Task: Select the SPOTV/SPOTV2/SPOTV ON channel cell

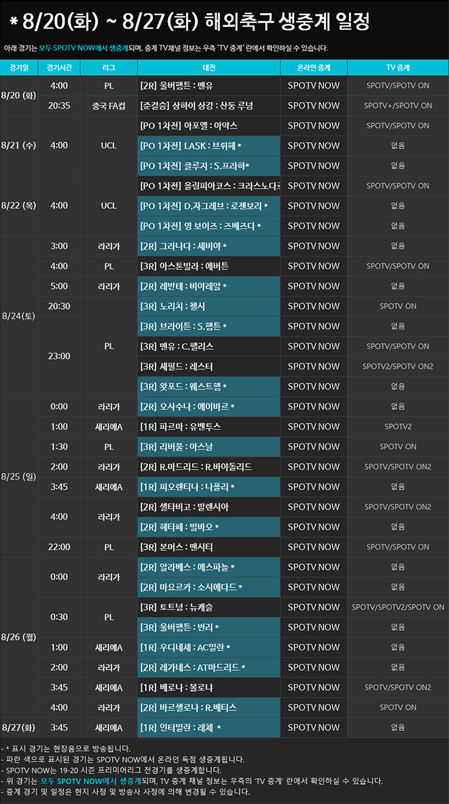Action: (398, 607)
